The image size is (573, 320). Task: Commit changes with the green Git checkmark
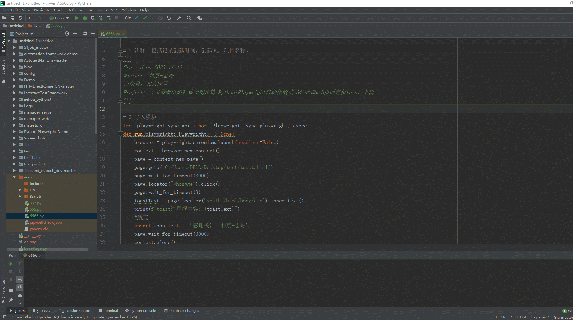(144, 18)
